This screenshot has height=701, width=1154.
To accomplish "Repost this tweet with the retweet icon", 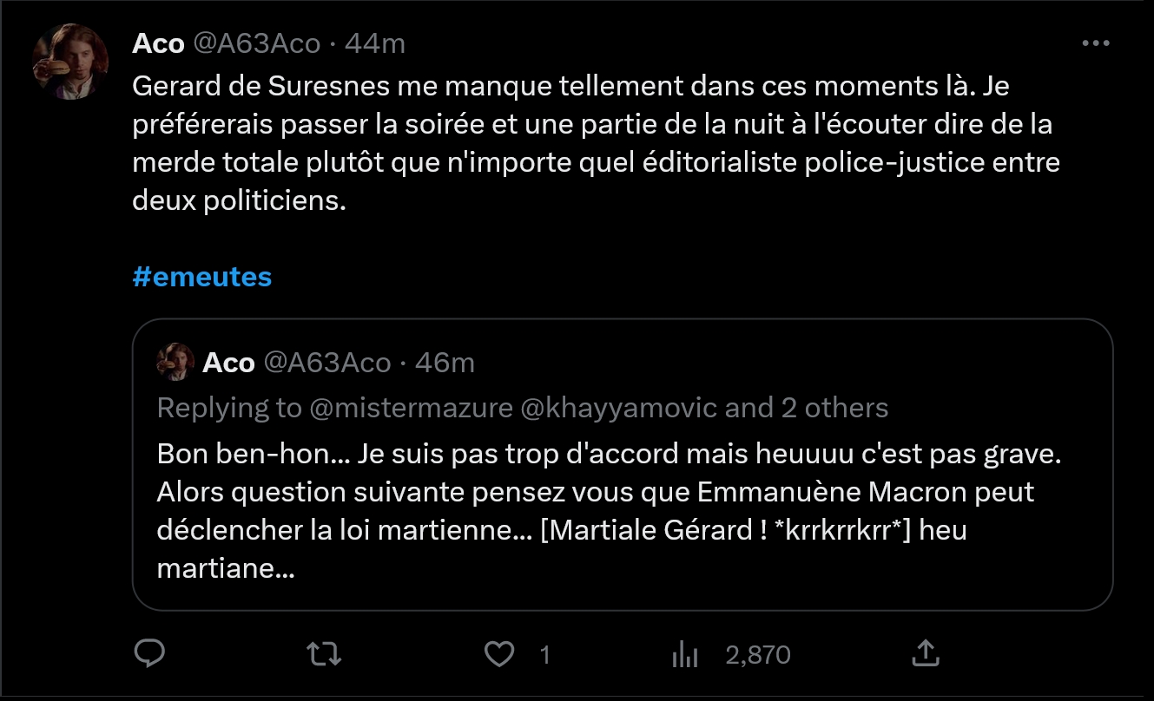I will pyautogui.click(x=325, y=653).
